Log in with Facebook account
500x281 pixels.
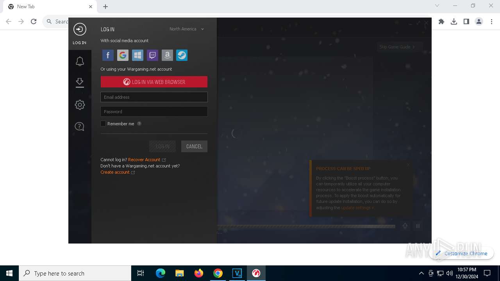(x=108, y=55)
